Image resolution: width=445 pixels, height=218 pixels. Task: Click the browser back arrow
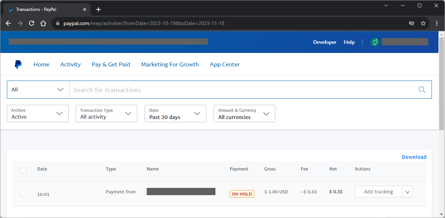(x=8, y=23)
